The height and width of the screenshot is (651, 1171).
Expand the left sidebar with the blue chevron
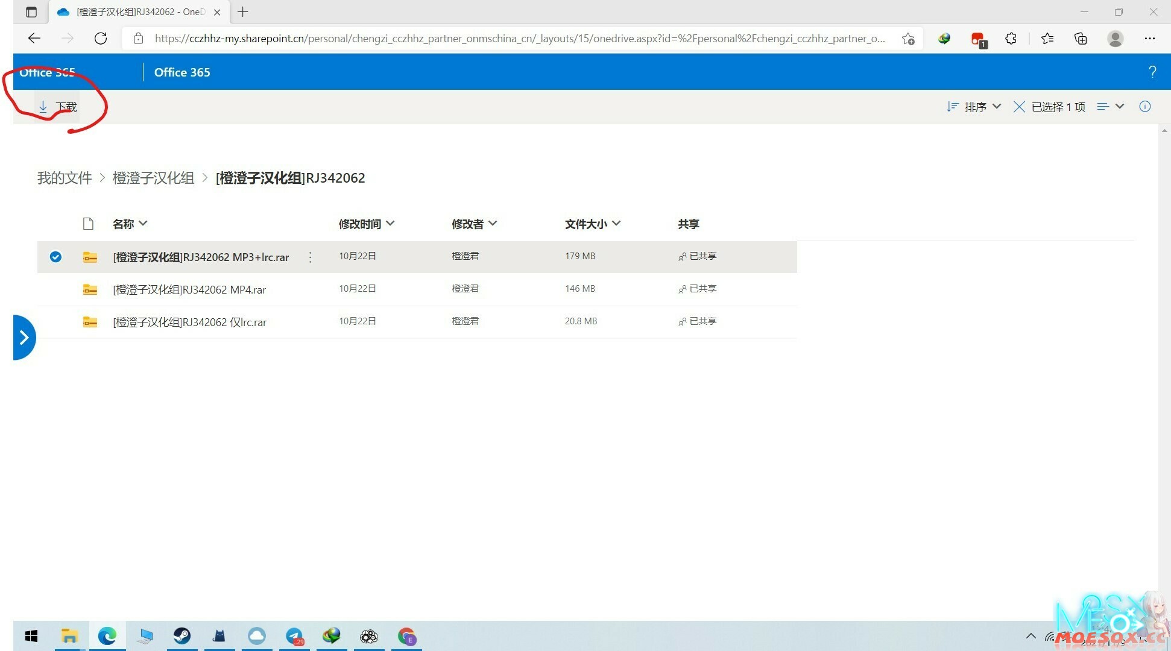pos(24,337)
